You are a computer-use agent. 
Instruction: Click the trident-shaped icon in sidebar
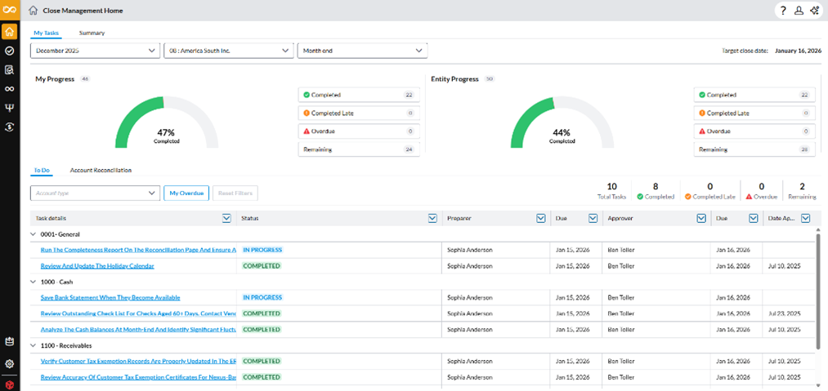[9, 108]
